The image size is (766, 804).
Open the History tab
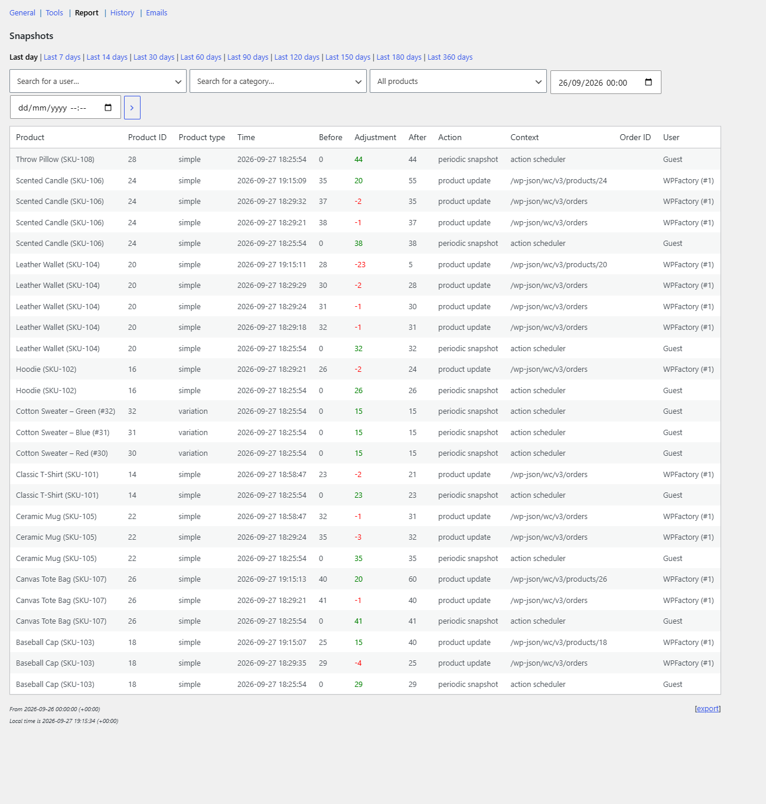[x=122, y=13]
